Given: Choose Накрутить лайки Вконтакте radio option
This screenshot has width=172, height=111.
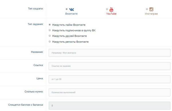Looking at the screenshot, I should pos(50,25).
